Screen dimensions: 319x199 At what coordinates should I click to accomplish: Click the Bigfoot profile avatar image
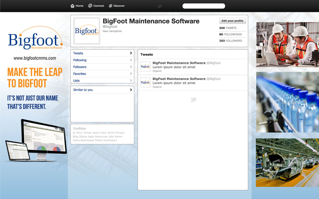click(87, 31)
